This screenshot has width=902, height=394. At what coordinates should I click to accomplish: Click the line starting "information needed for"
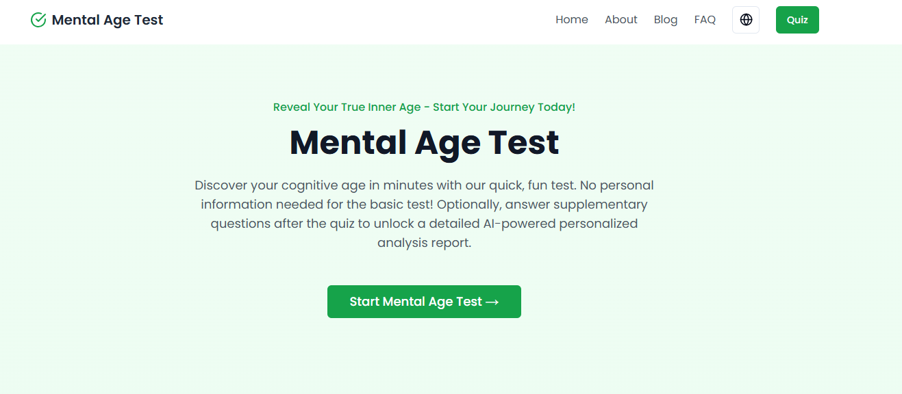(x=424, y=205)
